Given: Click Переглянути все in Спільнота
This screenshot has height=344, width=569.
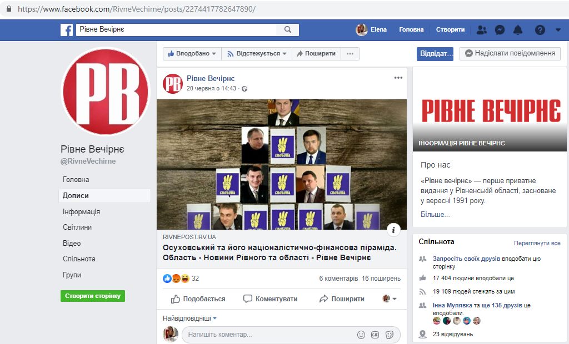Looking at the screenshot, I should click(x=537, y=243).
